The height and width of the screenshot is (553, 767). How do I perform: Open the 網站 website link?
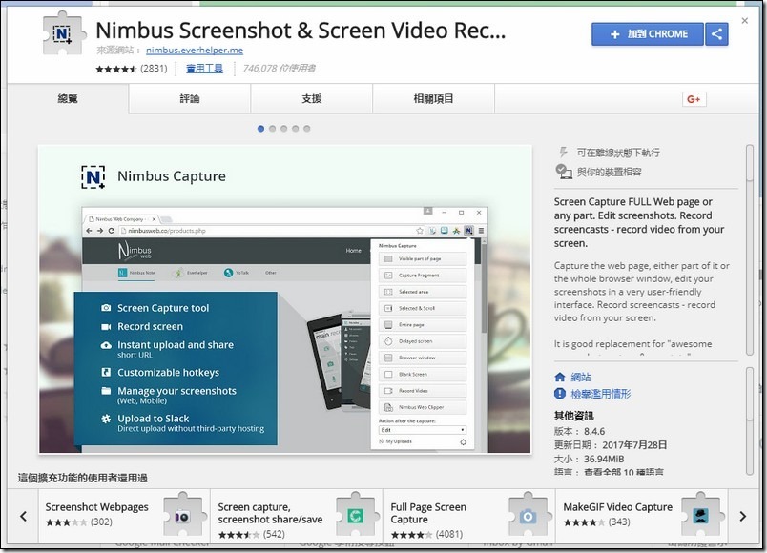581,377
